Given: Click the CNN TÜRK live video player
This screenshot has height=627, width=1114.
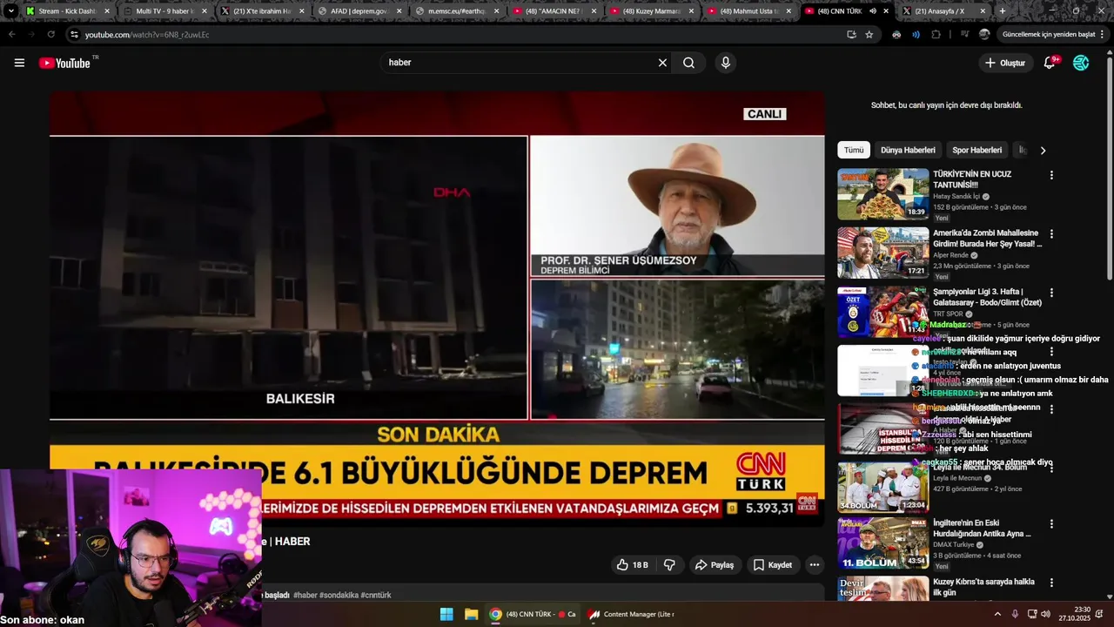Looking at the screenshot, I should click(x=437, y=309).
